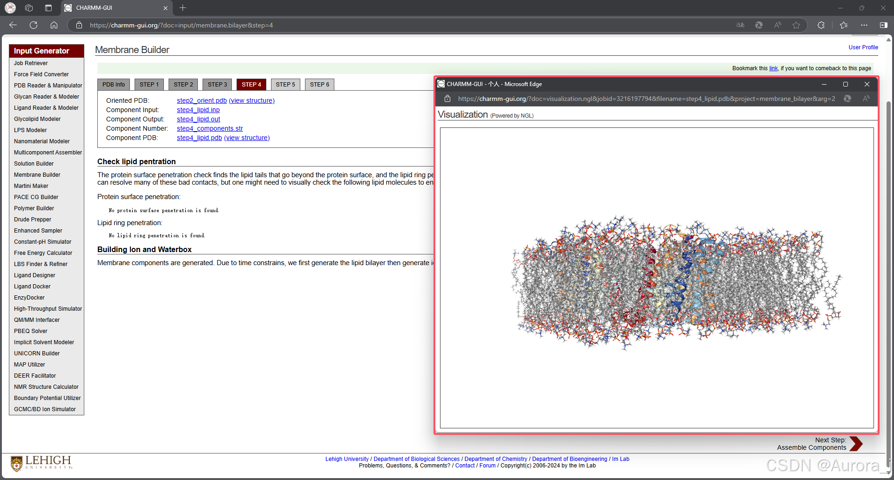Click the read aloud icon in popup window
The width and height of the screenshot is (894, 480).
point(866,99)
